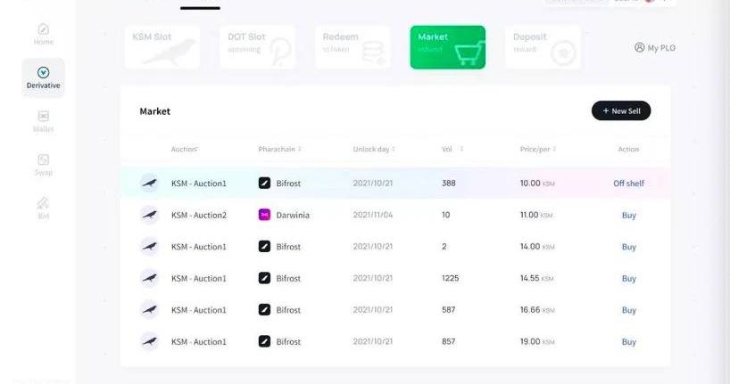The image size is (730, 384).
Task: Switch to the KSM Slot tab
Action: coord(162,47)
